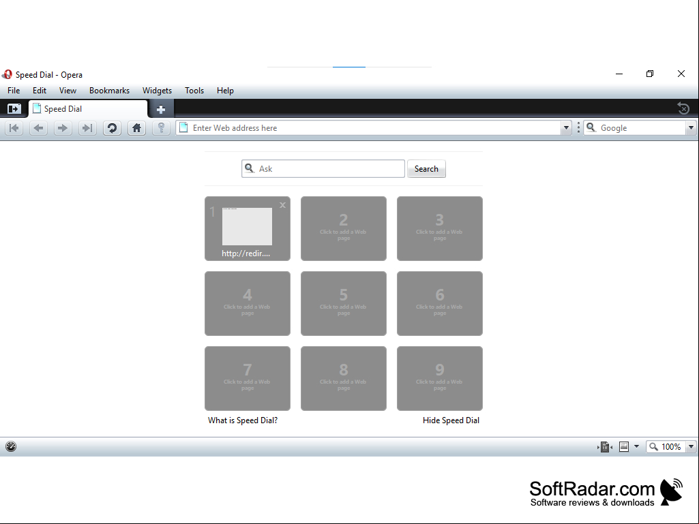Click Hide Speed Dial link
The width and height of the screenshot is (699, 524).
[x=451, y=420]
